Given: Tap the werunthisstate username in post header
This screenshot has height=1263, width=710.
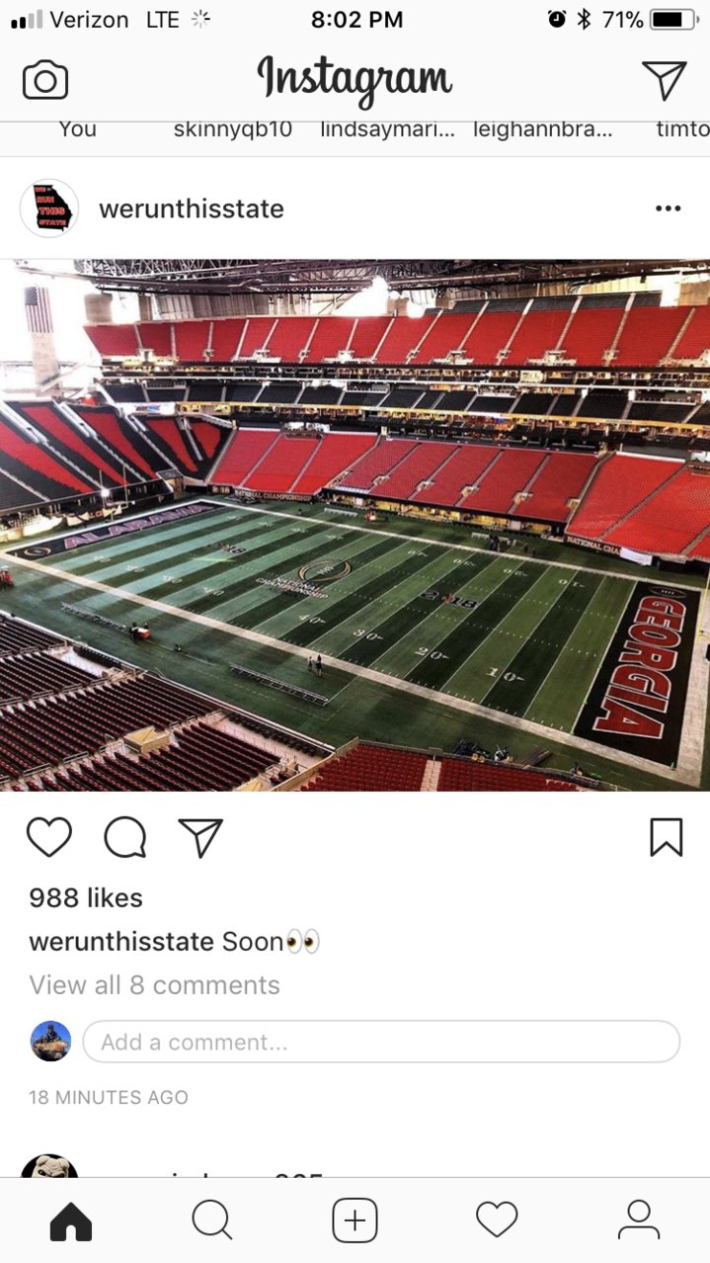Looking at the screenshot, I should 192,209.
